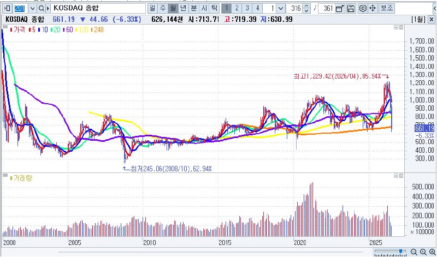The width and height of the screenshot is (437, 257).
Task: Click the 2010 label on the time axis
Action: coord(149,243)
